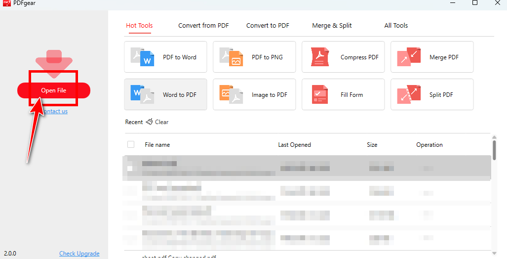This screenshot has height=259, width=507.
Task: Open the Merge PDF tool
Action: coord(432,57)
